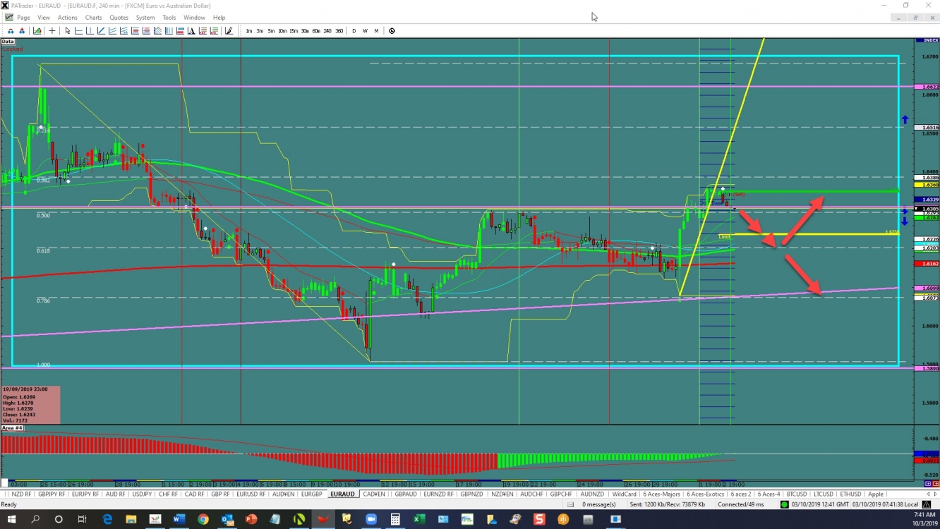Select the trend line drawing tool
This screenshot has height=529, width=940.
(x=101, y=31)
